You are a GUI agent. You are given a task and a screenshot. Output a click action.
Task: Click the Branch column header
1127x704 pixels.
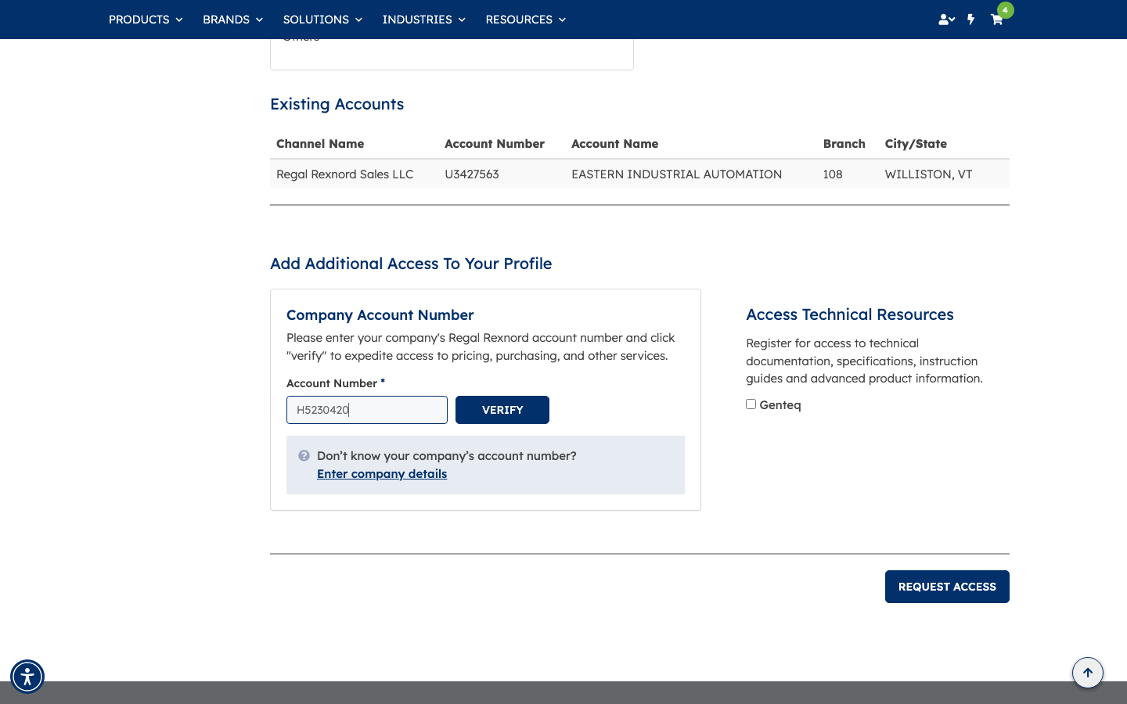(x=844, y=144)
